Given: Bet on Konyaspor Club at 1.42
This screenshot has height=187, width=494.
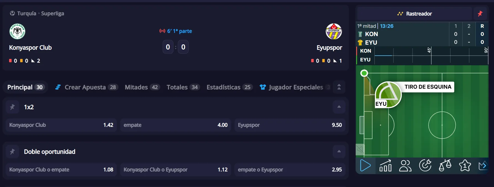Looking at the screenshot, I should click(x=61, y=125).
